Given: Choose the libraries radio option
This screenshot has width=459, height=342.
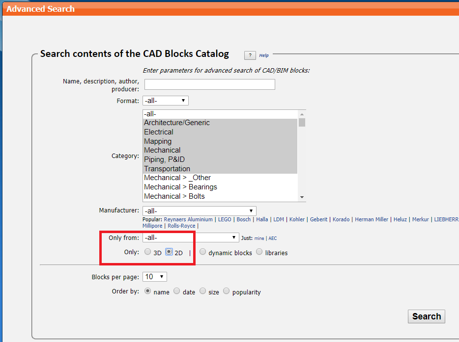Looking at the screenshot, I should click(x=259, y=252).
